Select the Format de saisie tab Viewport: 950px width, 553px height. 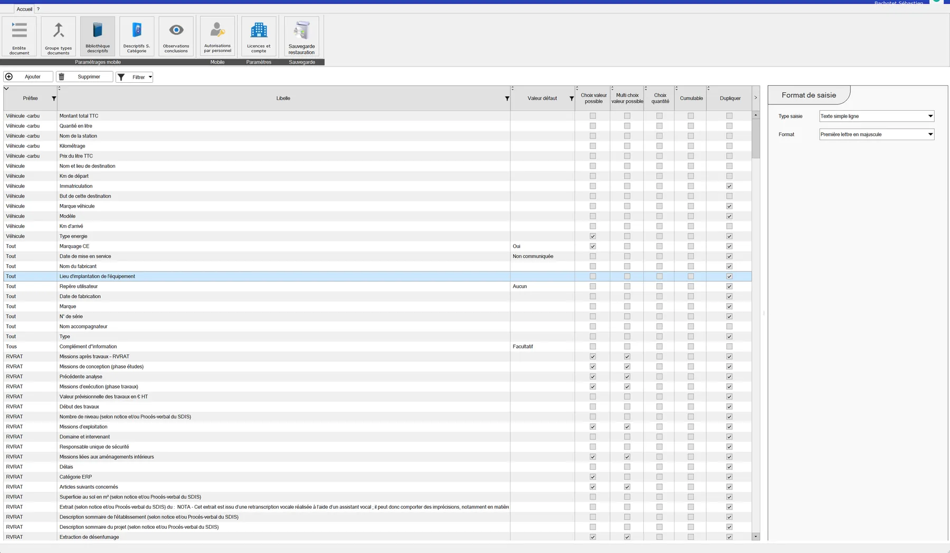point(809,95)
